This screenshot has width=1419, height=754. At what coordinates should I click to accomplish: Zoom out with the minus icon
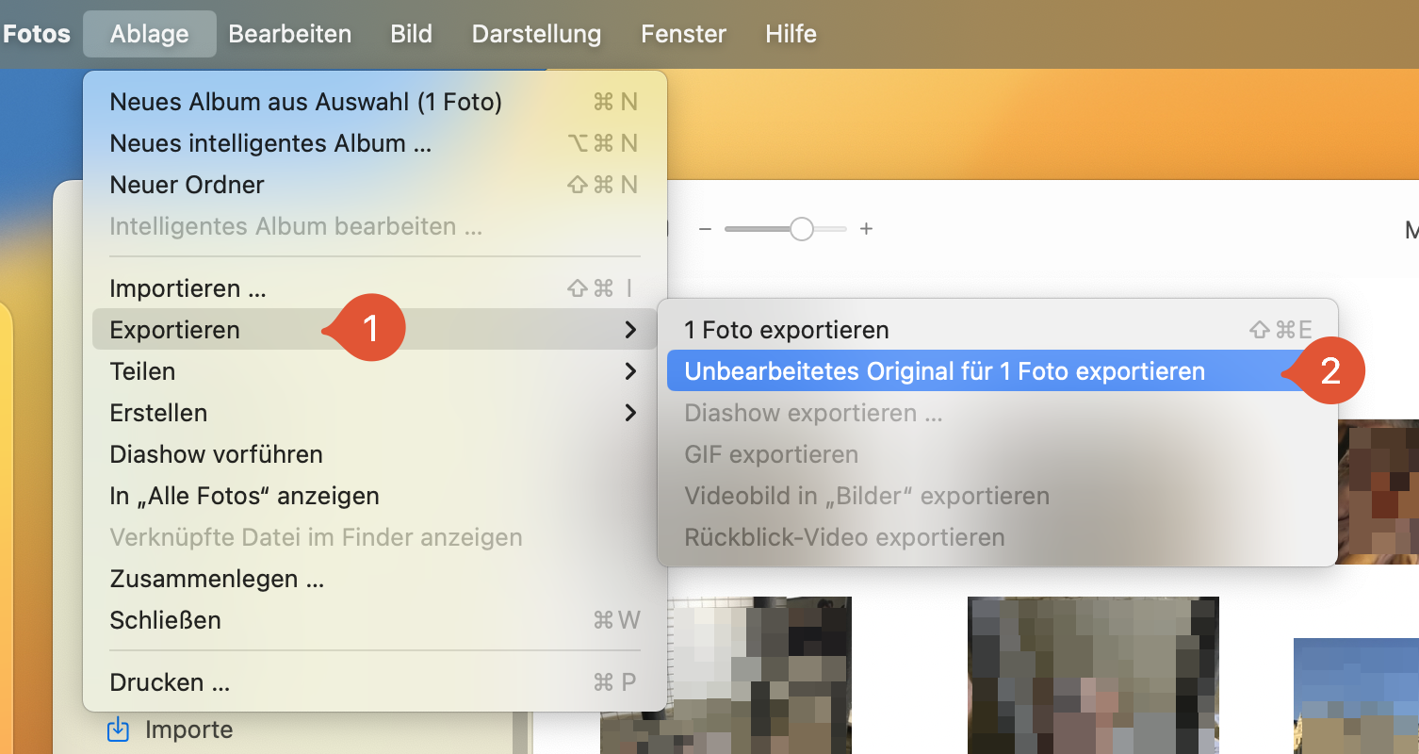[705, 228]
